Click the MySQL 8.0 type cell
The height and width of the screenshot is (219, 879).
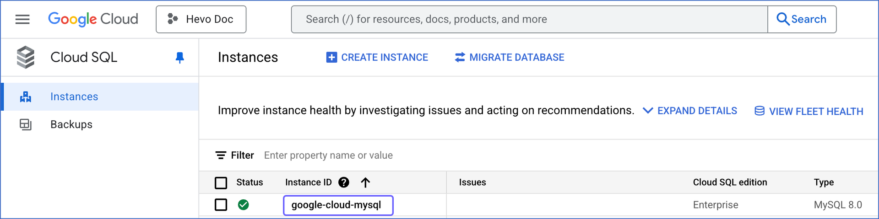click(x=838, y=205)
